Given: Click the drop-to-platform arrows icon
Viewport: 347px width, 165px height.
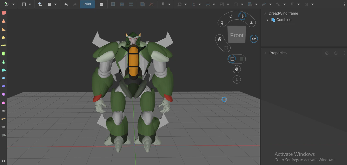Looking at the screenshot, I should 208,4.
